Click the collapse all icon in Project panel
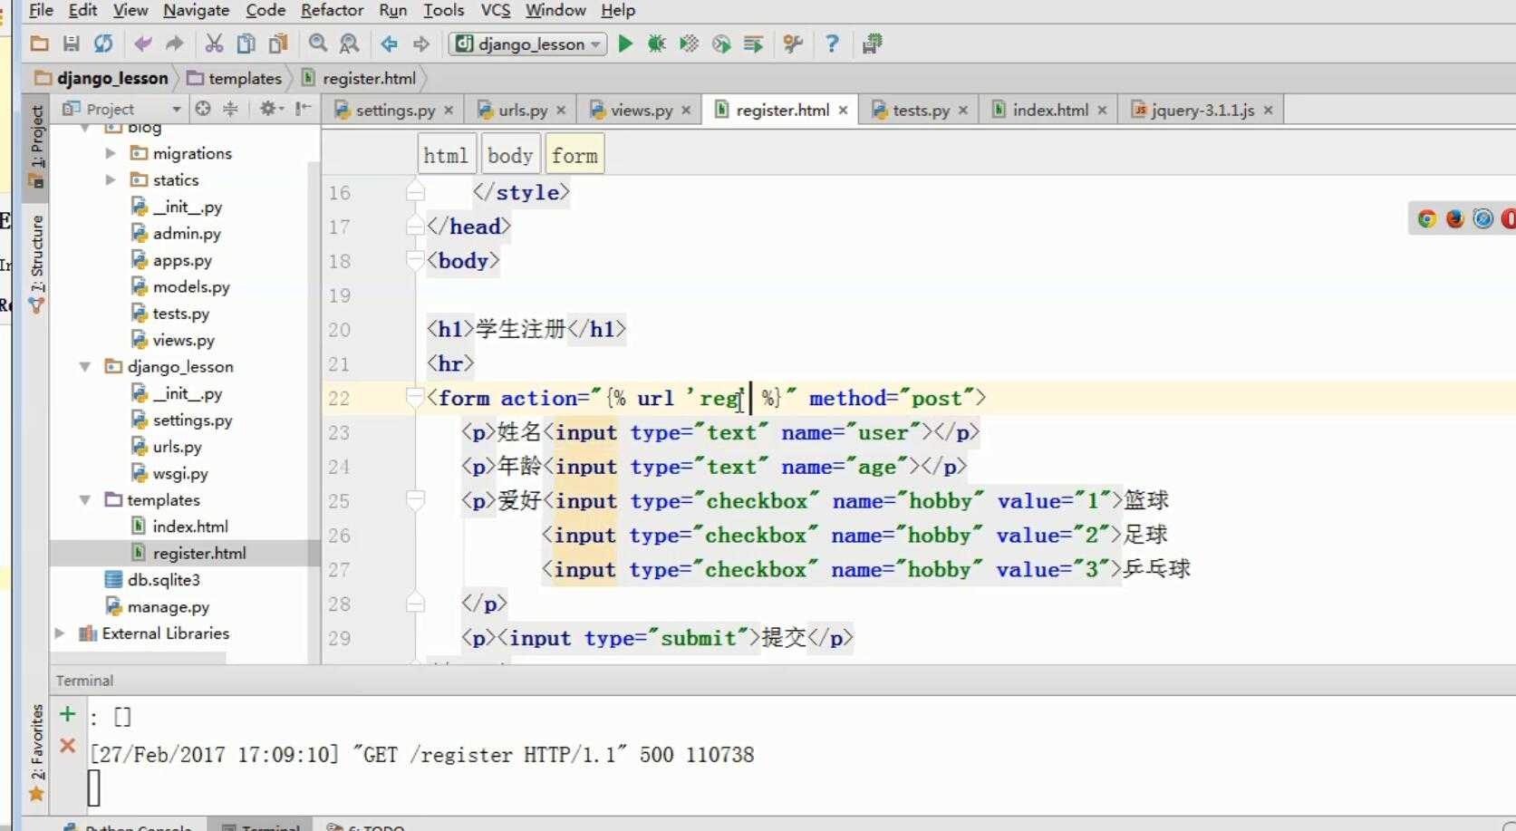Image resolution: width=1516 pixels, height=831 pixels. [x=230, y=109]
